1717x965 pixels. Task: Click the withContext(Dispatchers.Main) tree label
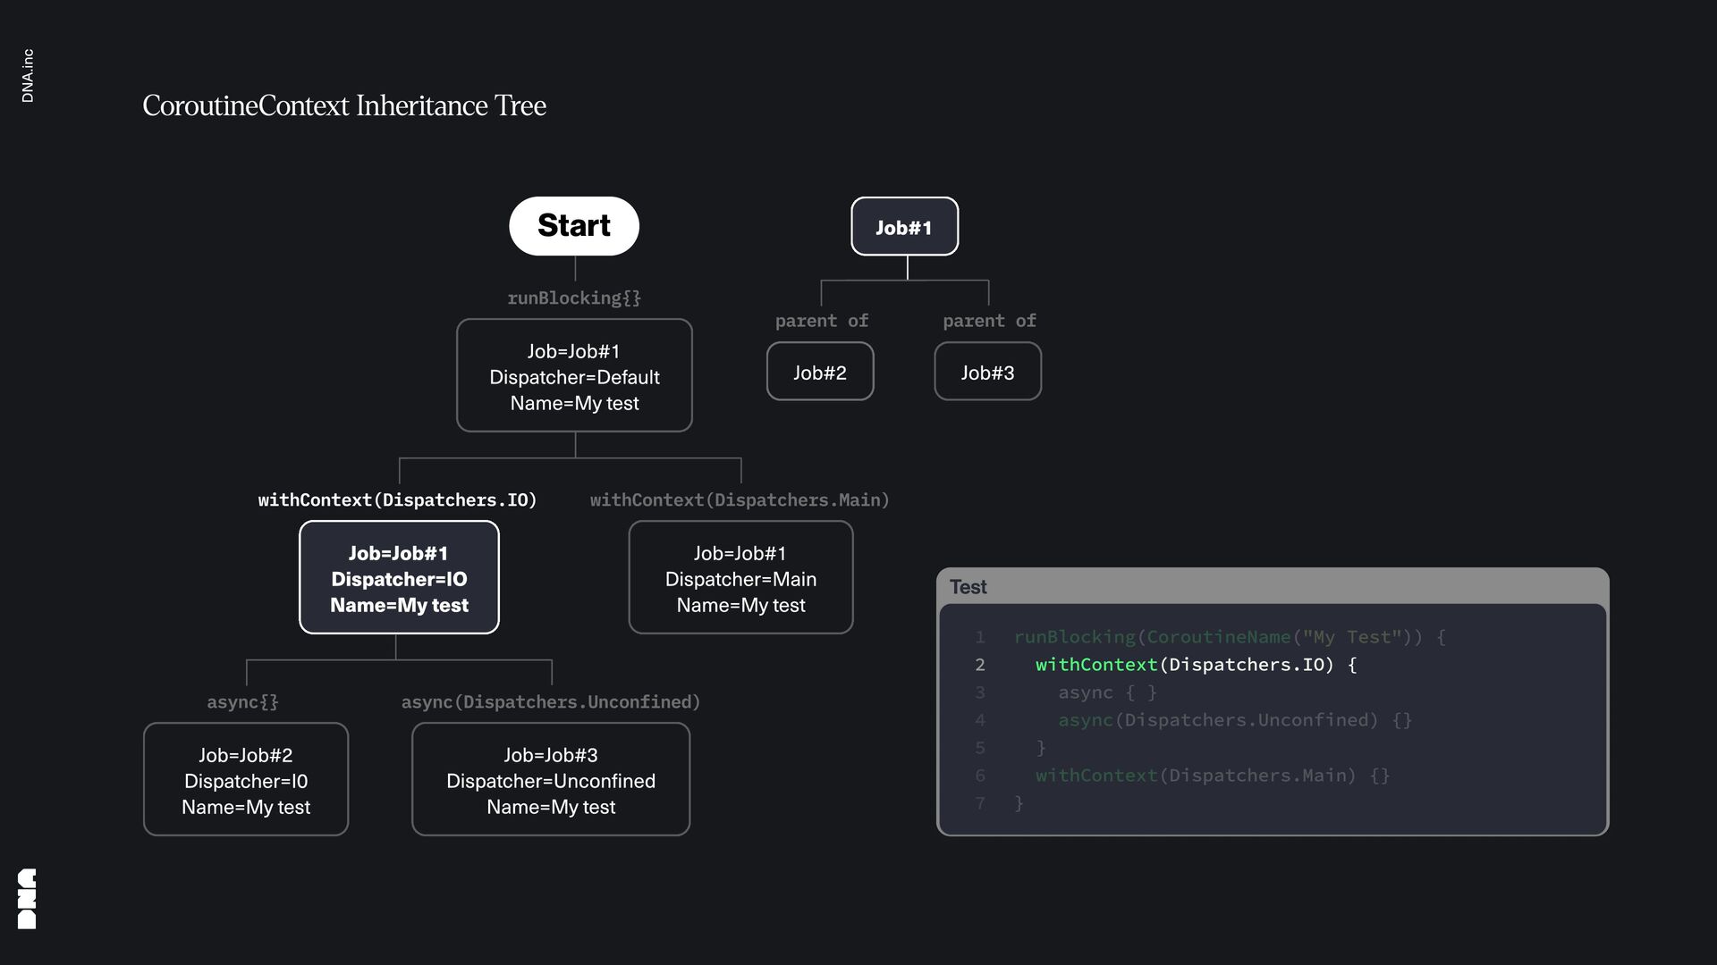coord(740,499)
